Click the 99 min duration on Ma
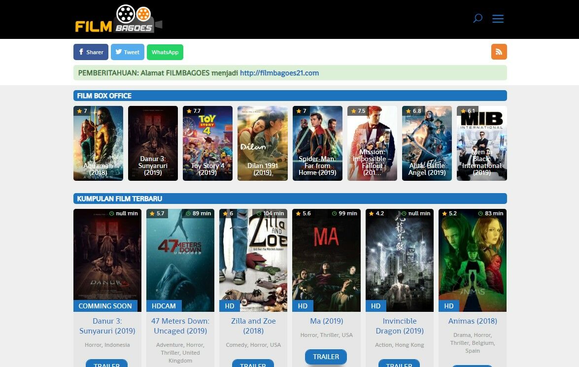Screen dimensions: 579x367 pos(344,213)
